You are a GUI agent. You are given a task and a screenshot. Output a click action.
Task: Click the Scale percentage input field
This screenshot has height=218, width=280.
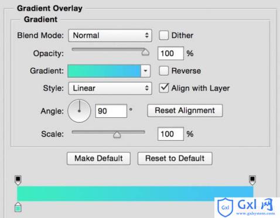pos(170,134)
